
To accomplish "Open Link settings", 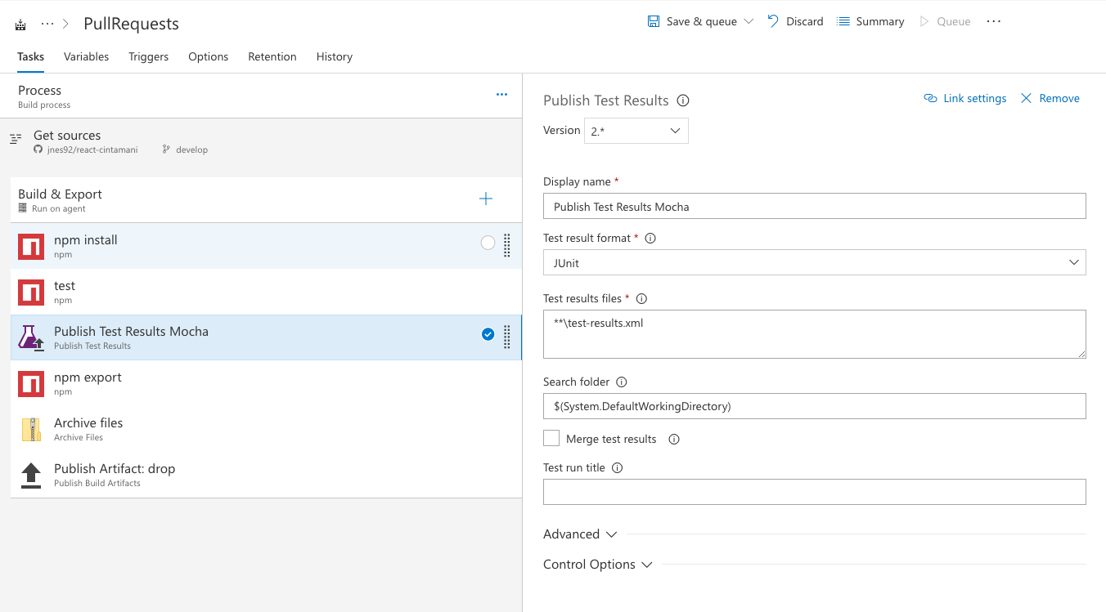I will (965, 98).
